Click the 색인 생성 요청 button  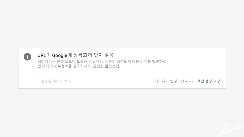click(208, 81)
